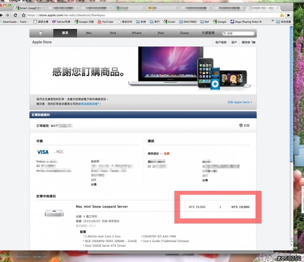Click the page vertical scrollbar
This screenshot has height=262, width=304.
[x=291, y=94]
